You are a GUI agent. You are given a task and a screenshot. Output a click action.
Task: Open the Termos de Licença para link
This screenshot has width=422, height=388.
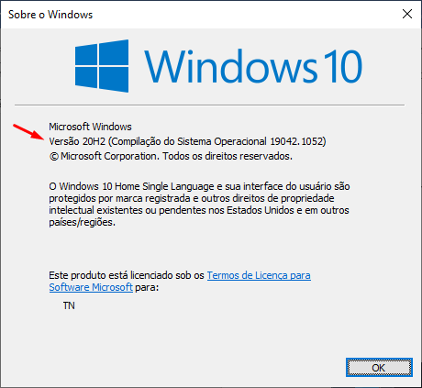point(259,275)
